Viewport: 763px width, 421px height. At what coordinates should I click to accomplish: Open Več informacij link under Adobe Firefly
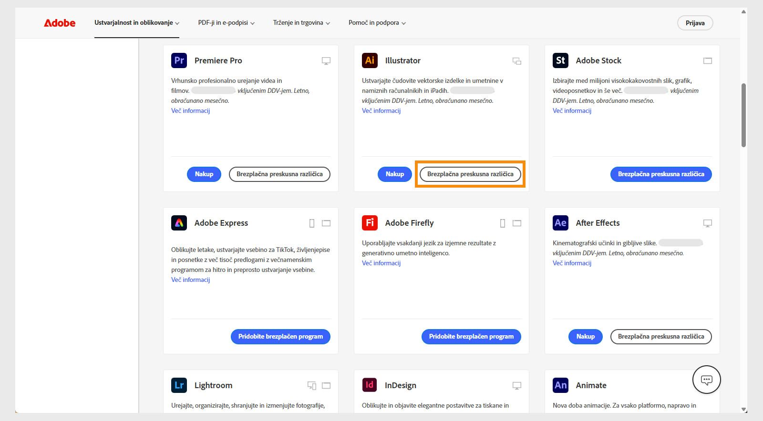click(x=381, y=263)
